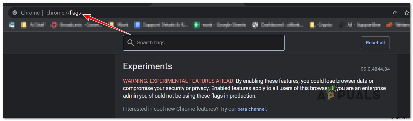The height and width of the screenshot is (121, 413).
Task: Click the Chrome site info icon in address bar
Action: 15,13
